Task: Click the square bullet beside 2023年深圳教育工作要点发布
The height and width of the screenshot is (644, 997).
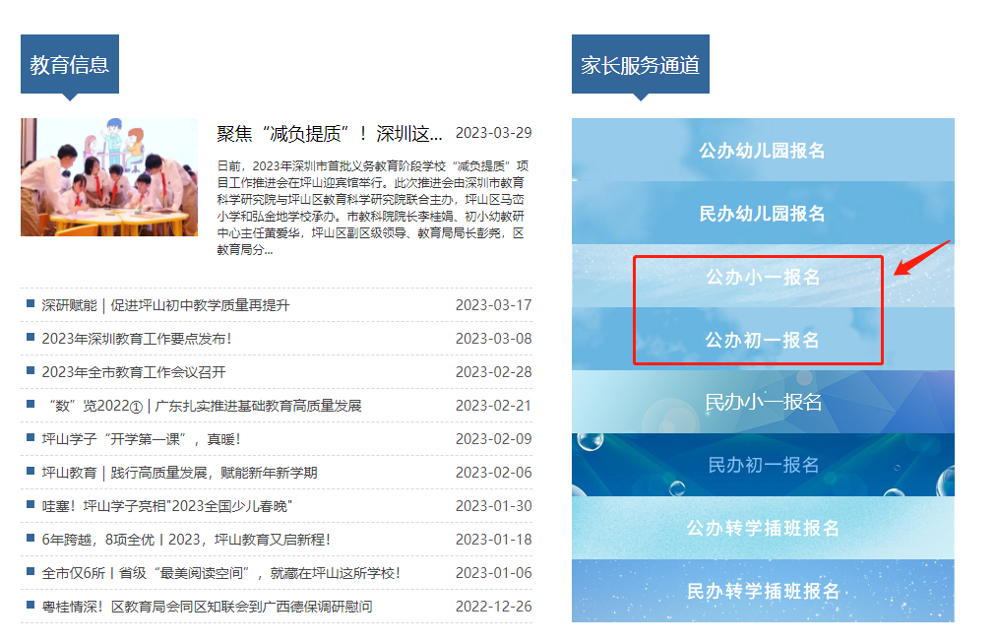Action: 30,337
